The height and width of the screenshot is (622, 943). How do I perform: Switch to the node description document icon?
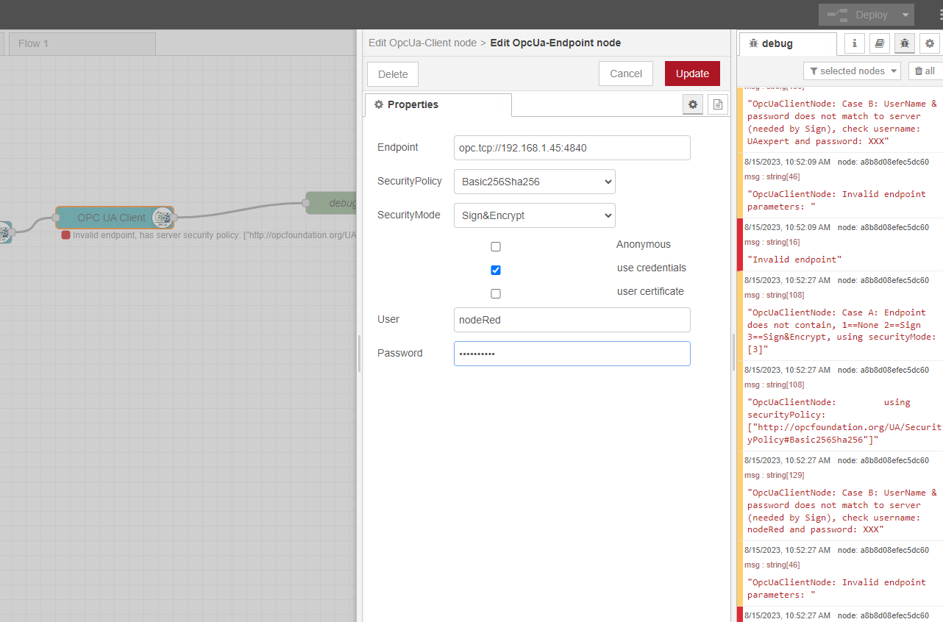pos(717,104)
